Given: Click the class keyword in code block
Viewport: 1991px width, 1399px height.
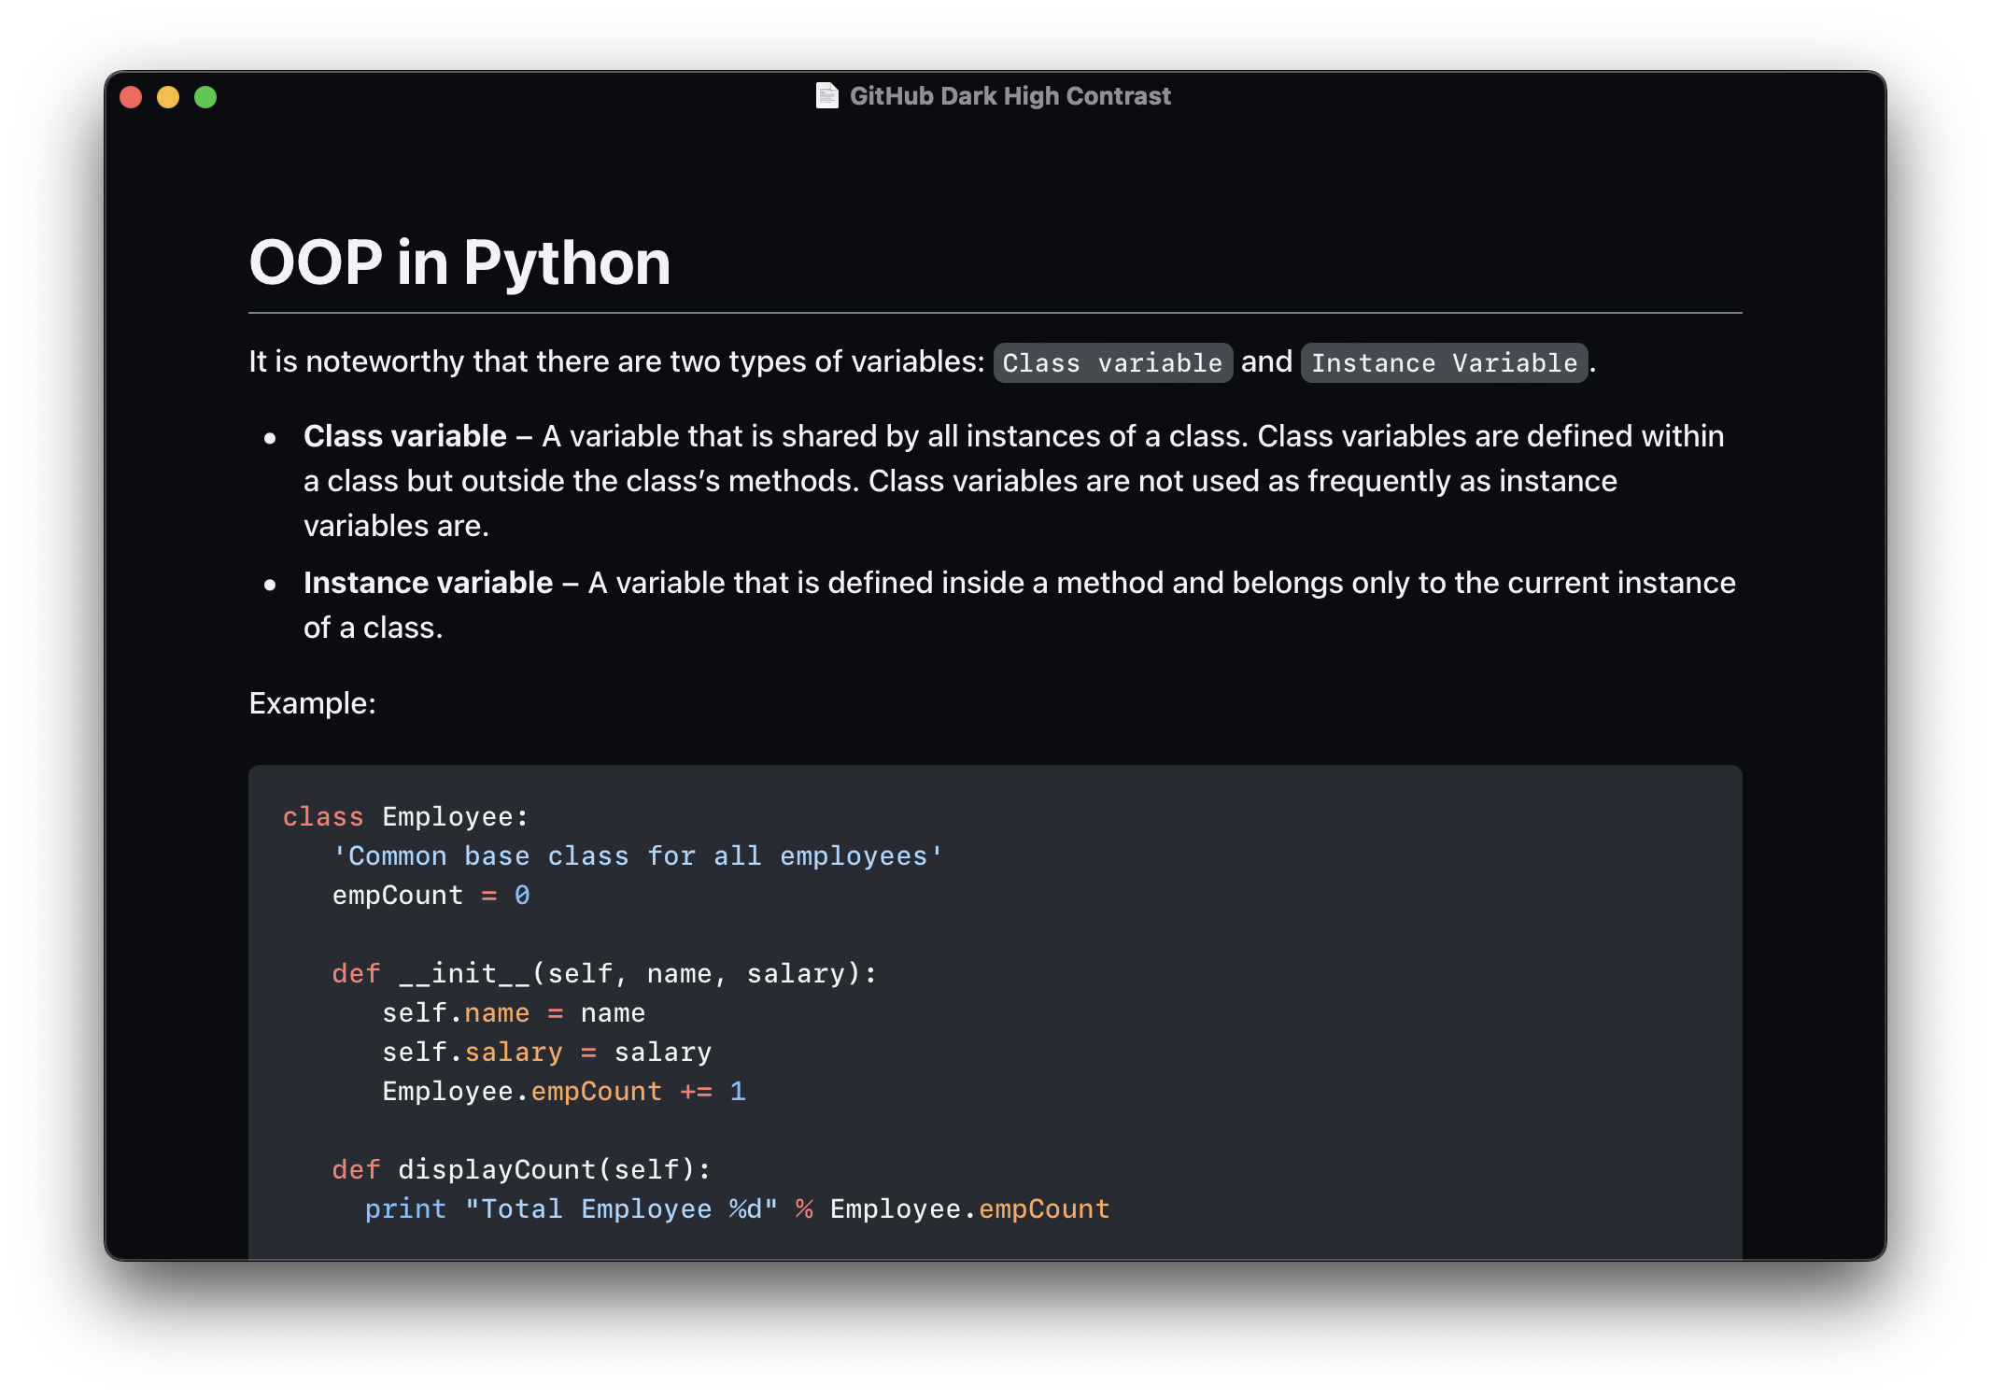Looking at the screenshot, I should 322,817.
